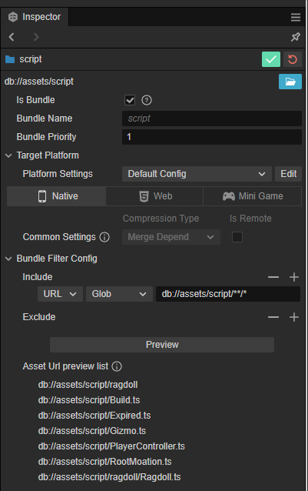This screenshot has height=491, width=308.
Task: Switch to the Mini Game tab
Action: pos(253,196)
